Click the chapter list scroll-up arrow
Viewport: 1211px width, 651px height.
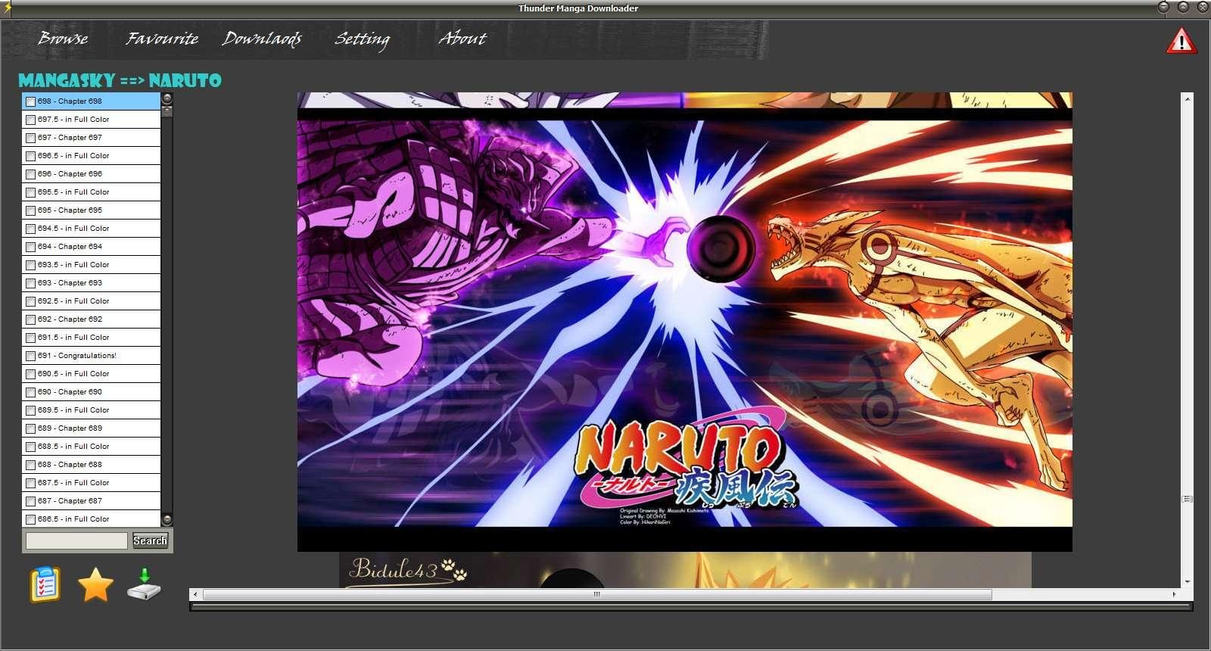[x=167, y=98]
